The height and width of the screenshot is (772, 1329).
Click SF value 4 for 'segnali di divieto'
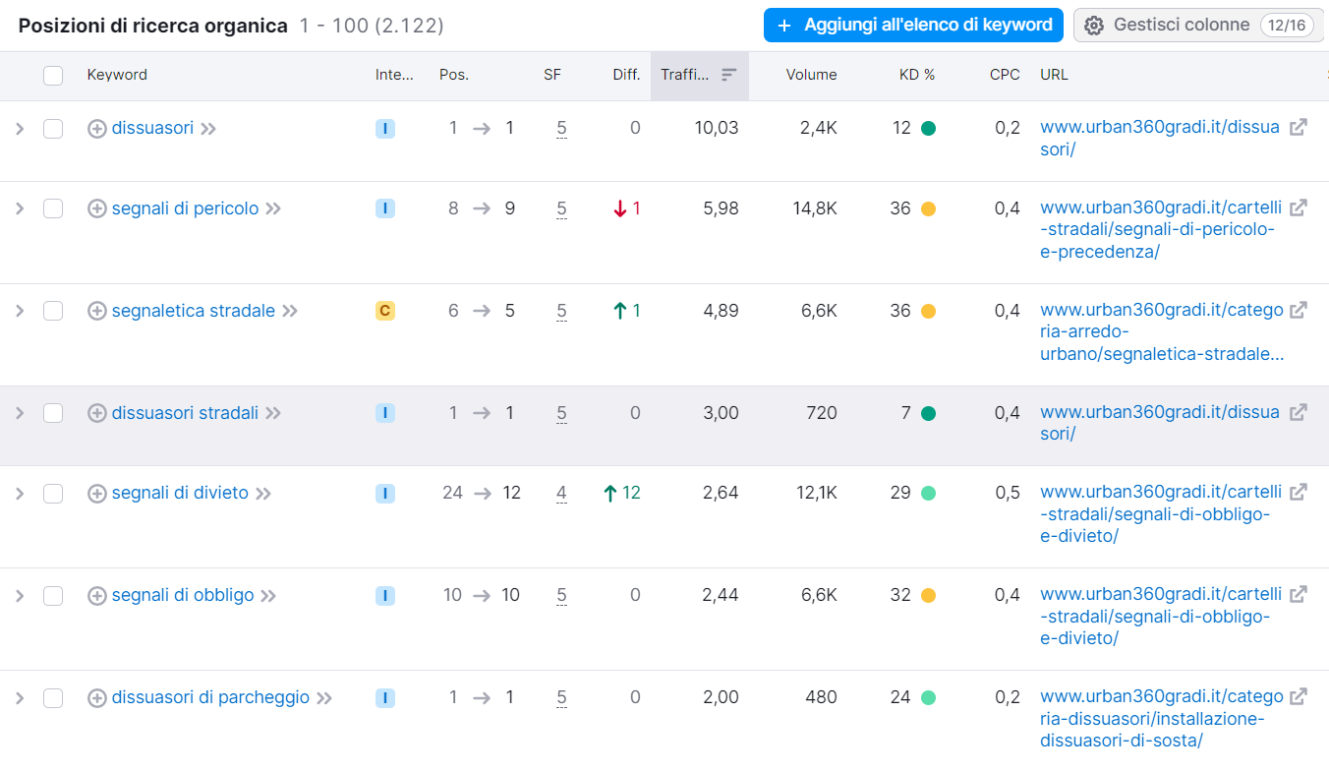[561, 494]
